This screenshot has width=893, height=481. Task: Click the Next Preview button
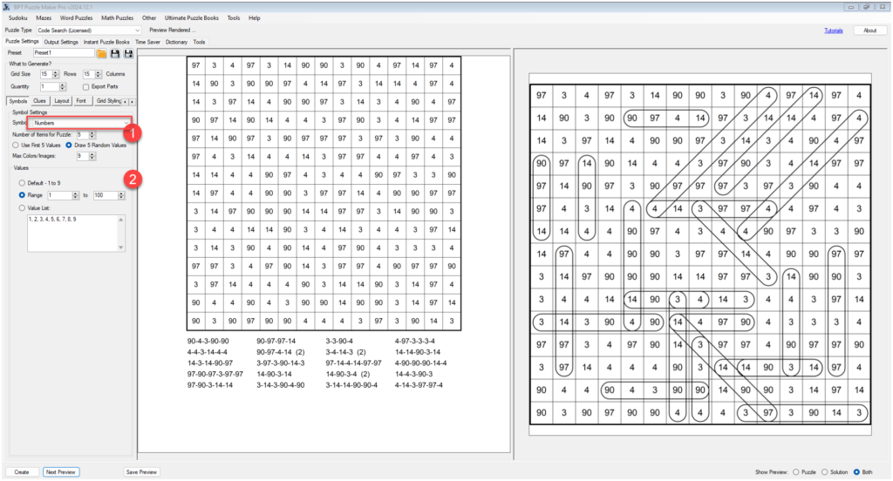click(61, 471)
